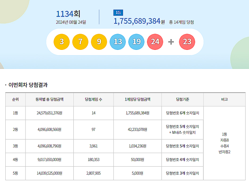This screenshot has height=185, width=249.
Task: Click winning games count 180,353
Action: click(94, 160)
